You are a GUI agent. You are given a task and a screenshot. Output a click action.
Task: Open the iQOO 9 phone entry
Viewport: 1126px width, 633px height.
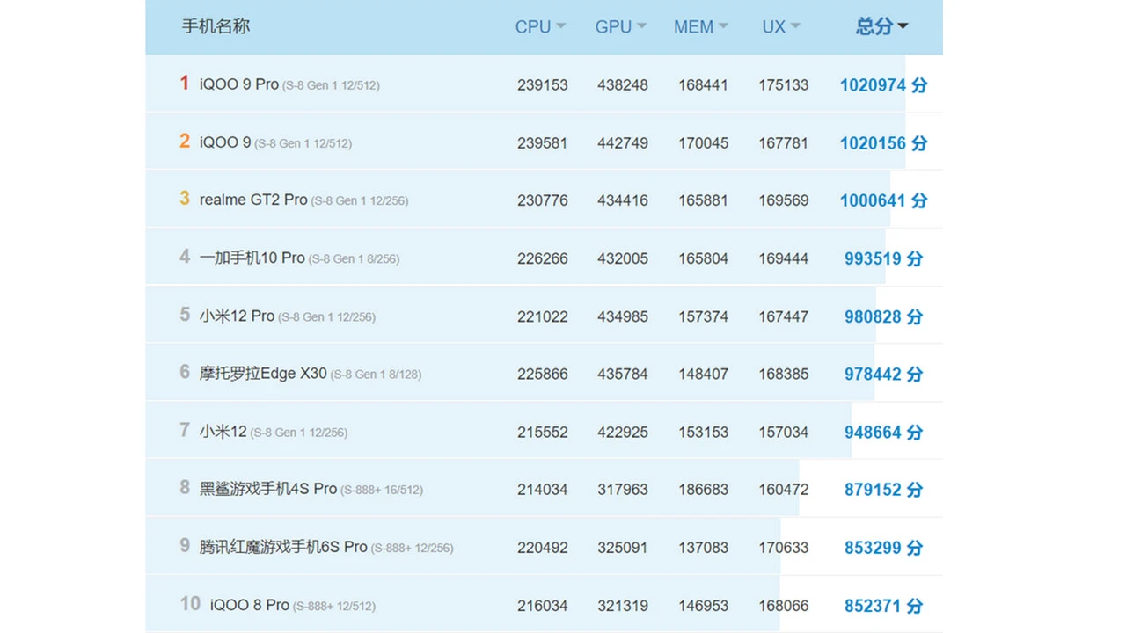(x=225, y=142)
